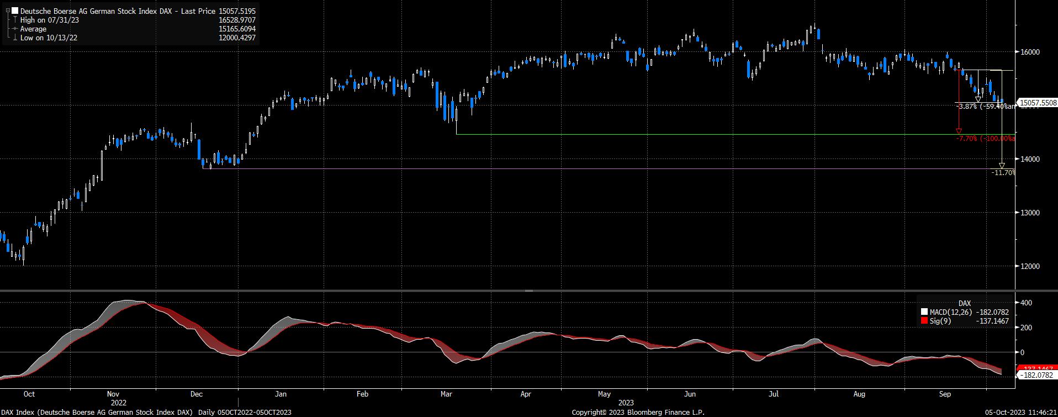Image resolution: width=1058 pixels, height=417 pixels.
Task: Click the red -137.1467 axis tag
Action: point(1037,368)
